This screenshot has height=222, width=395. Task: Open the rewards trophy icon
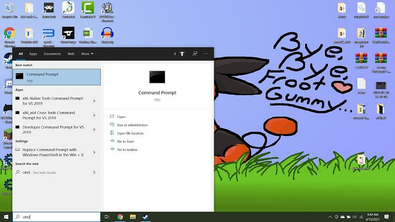pos(182,54)
